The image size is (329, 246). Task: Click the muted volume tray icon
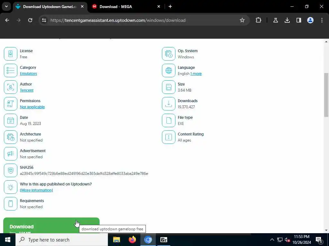[x=287, y=240]
